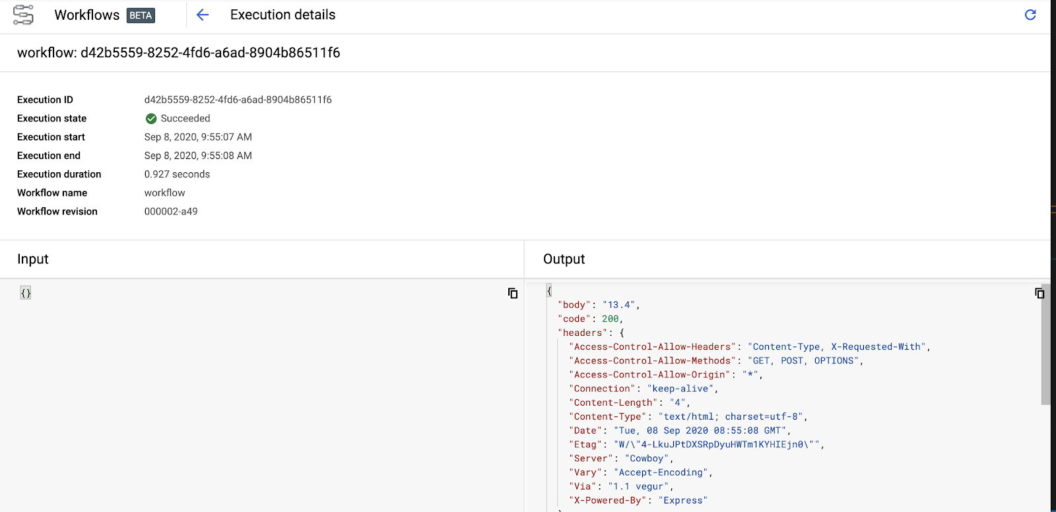Click the code value 200
The height and width of the screenshot is (512, 1056).
click(610, 319)
